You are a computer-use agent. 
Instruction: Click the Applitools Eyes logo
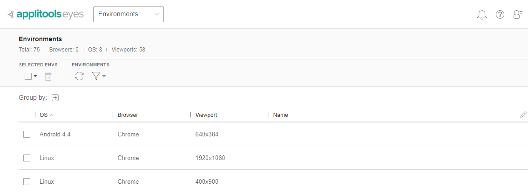(x=46, y=14)
